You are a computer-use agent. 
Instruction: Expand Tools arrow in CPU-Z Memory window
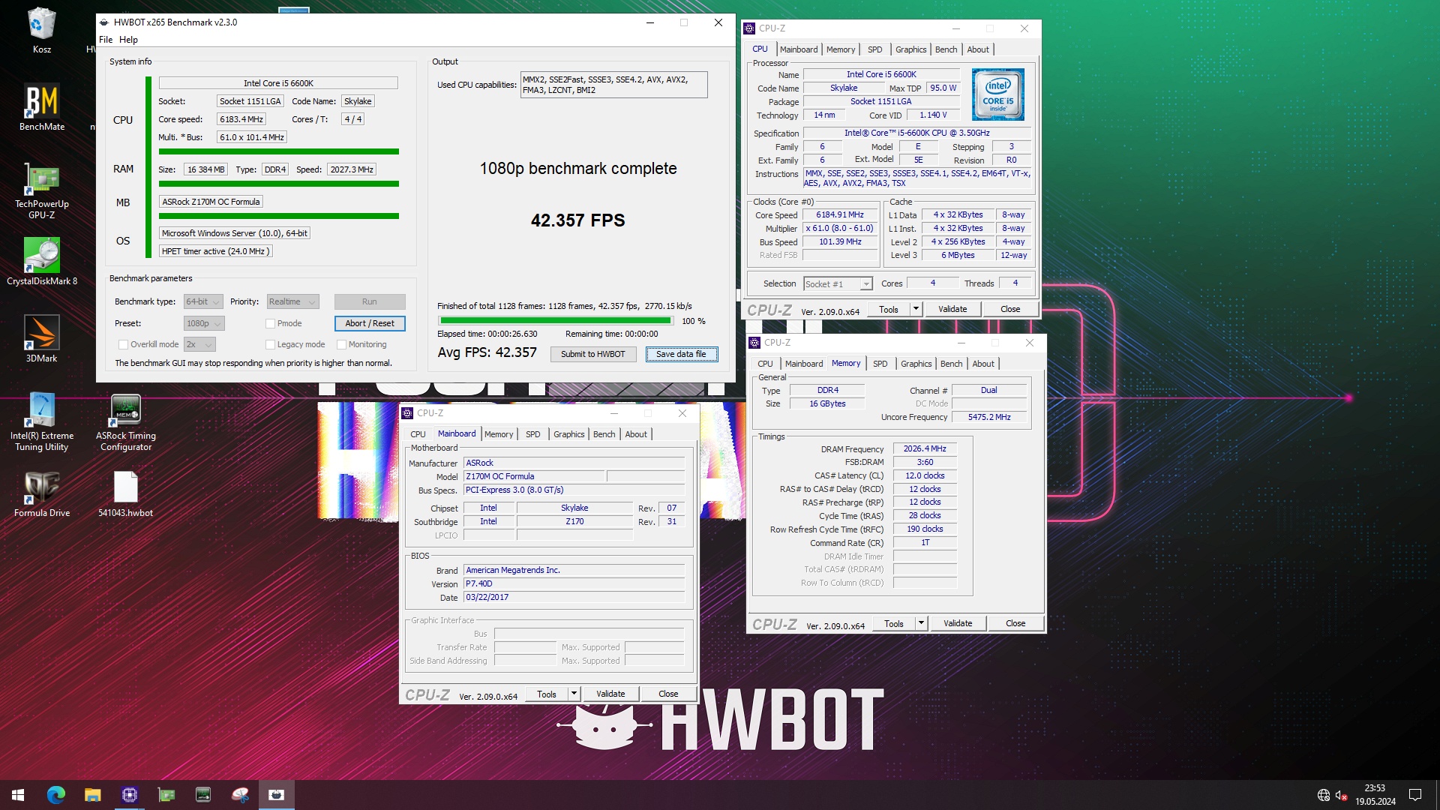pos(921,623)
